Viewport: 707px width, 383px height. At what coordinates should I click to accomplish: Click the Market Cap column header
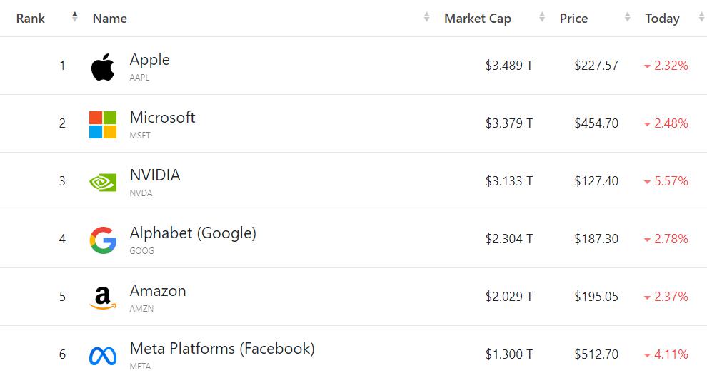478,19
